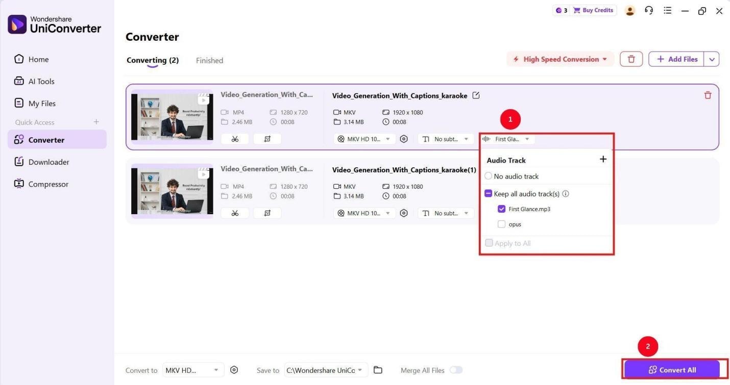The height and width of the screenshot is (385, 730).
Task: Go to My Files in the sidebar
Action: (42, 103)
